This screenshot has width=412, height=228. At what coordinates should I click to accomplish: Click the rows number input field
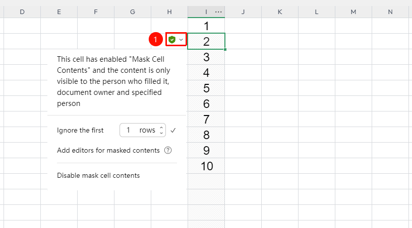point(143,130)
